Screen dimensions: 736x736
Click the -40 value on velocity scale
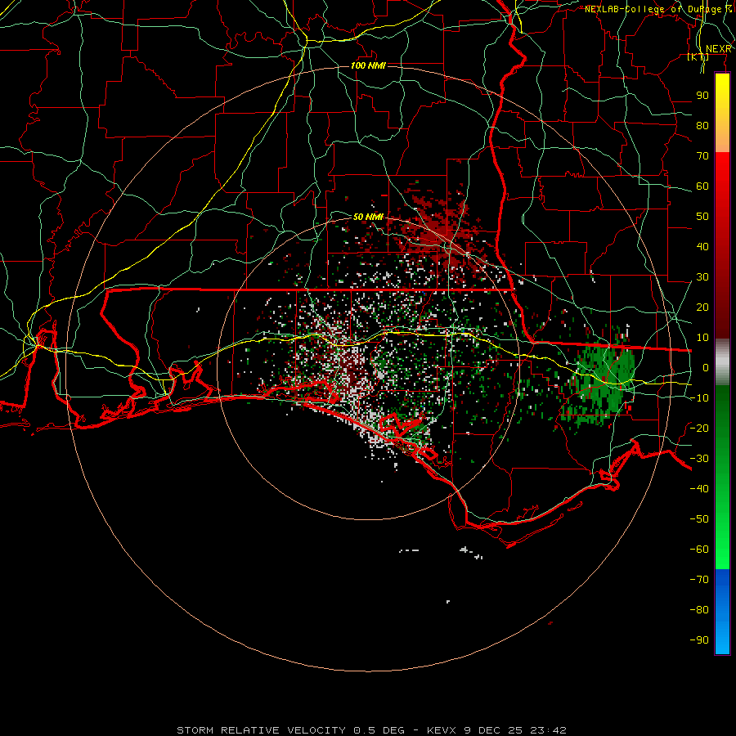coord(699,489)
